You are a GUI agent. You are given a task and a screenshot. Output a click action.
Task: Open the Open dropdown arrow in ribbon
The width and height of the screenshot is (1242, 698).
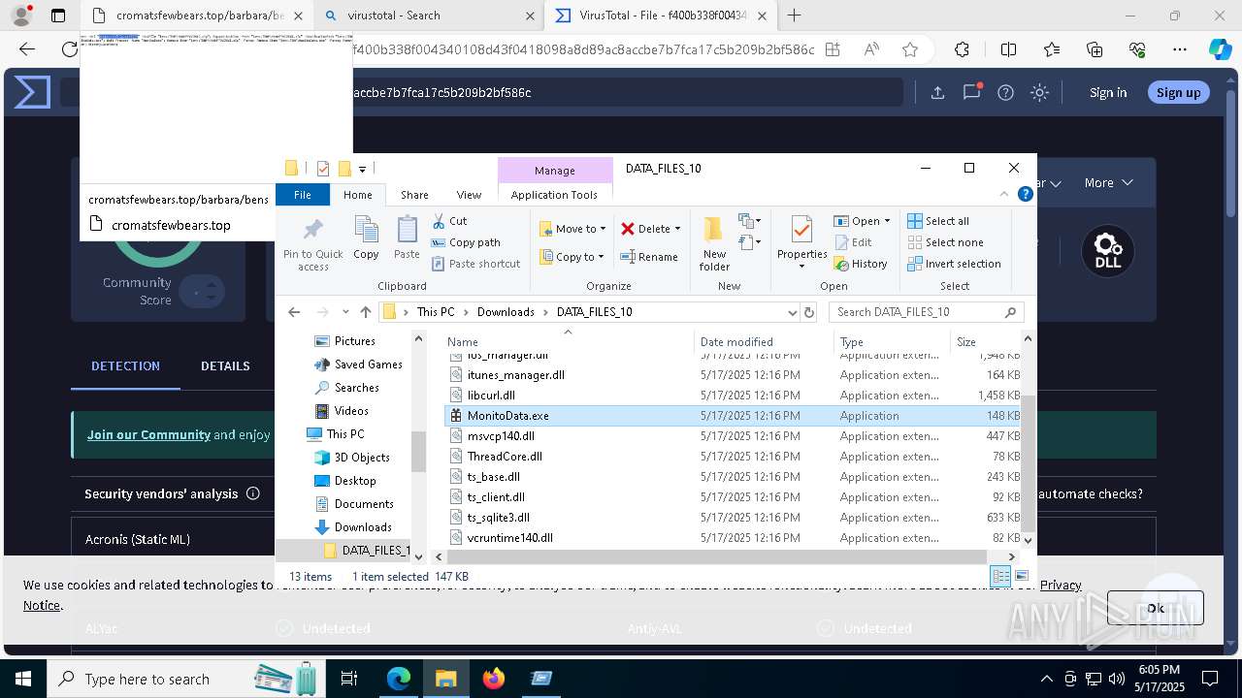(x=887, y=221)
